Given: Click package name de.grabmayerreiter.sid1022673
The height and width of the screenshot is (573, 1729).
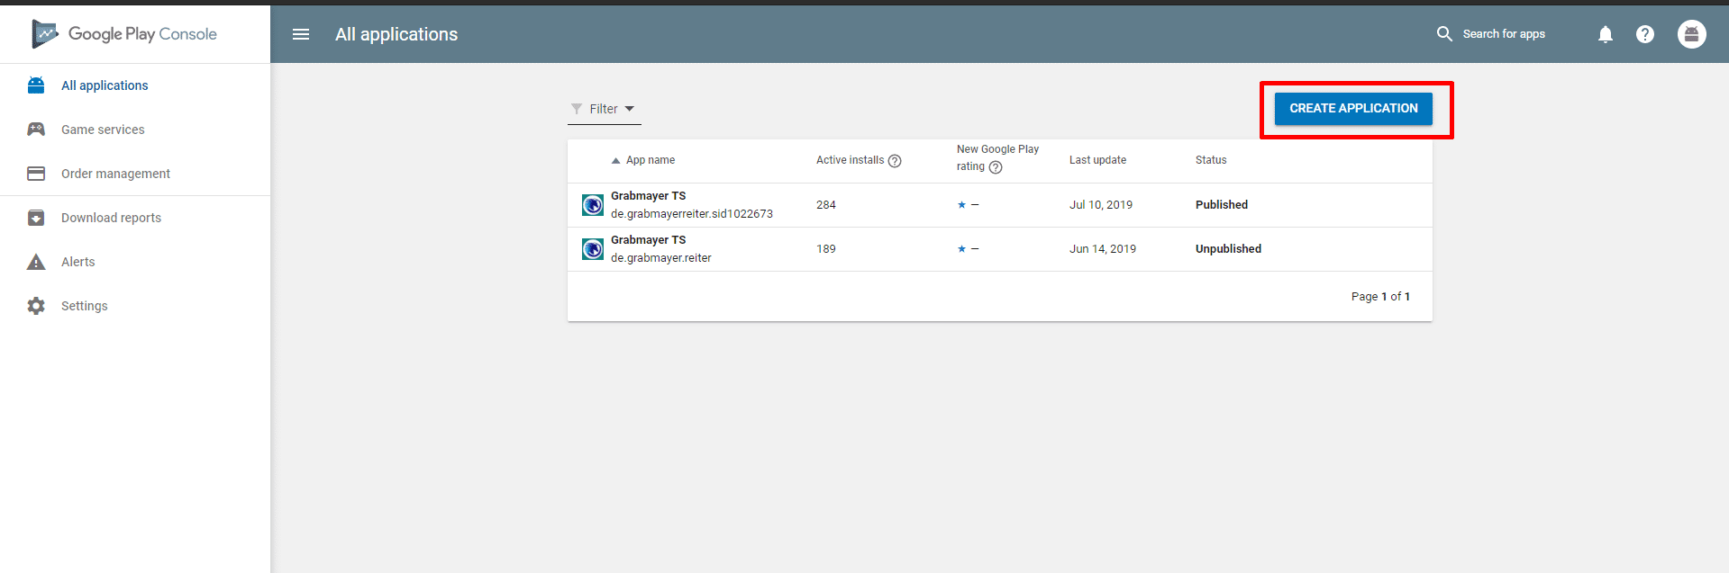Looking at the screenshot, I should [692, 214].
